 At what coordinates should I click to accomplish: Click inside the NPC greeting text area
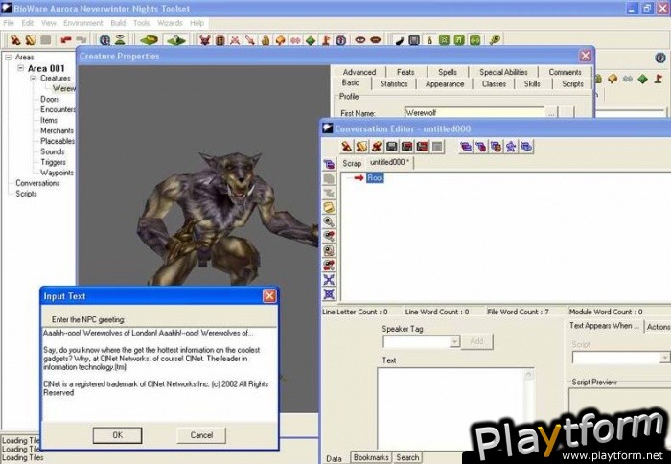(159, 374)
